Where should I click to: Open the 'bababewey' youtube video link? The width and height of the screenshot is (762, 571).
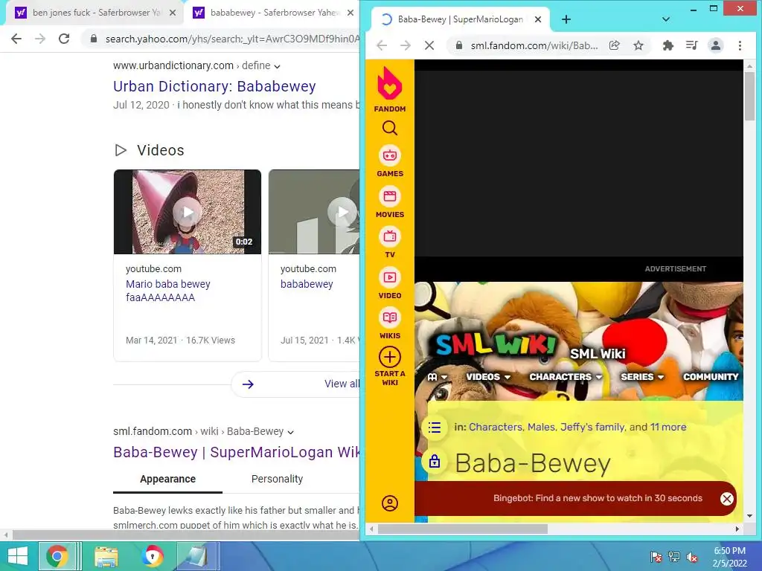tap(307, 284)
